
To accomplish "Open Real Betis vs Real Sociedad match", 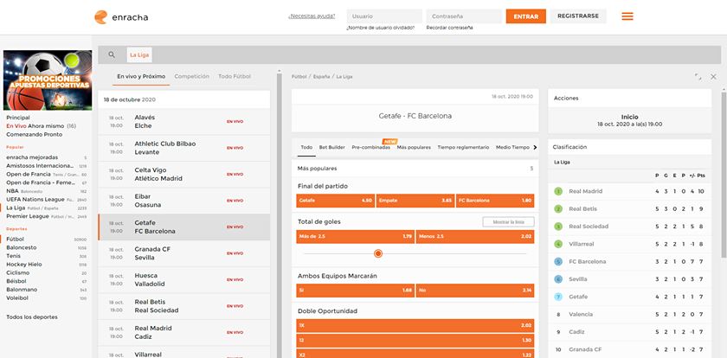I will 184,306.
